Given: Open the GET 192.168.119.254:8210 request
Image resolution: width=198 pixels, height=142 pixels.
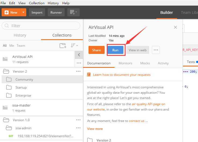Looking at the screenshot, I should [41, 136].
